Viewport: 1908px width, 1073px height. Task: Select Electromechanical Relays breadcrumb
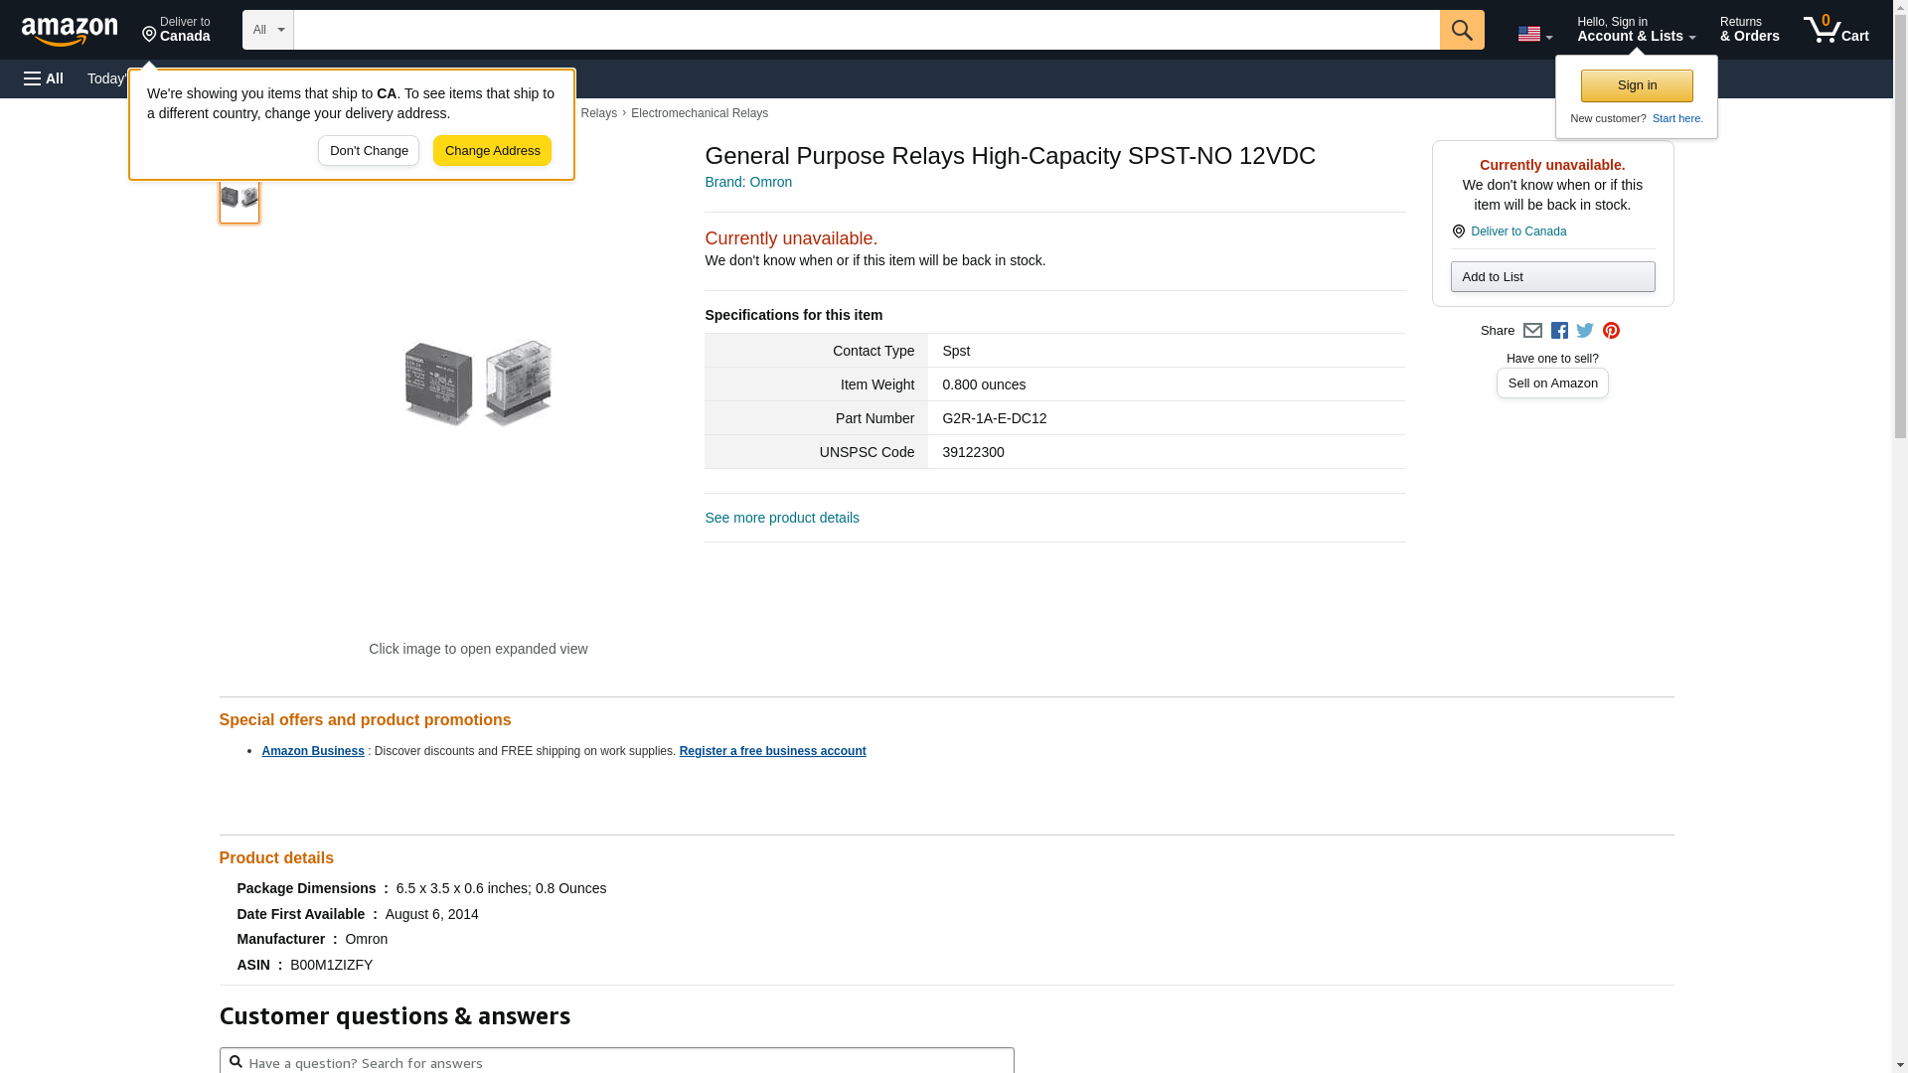click(x=699, y=113)
